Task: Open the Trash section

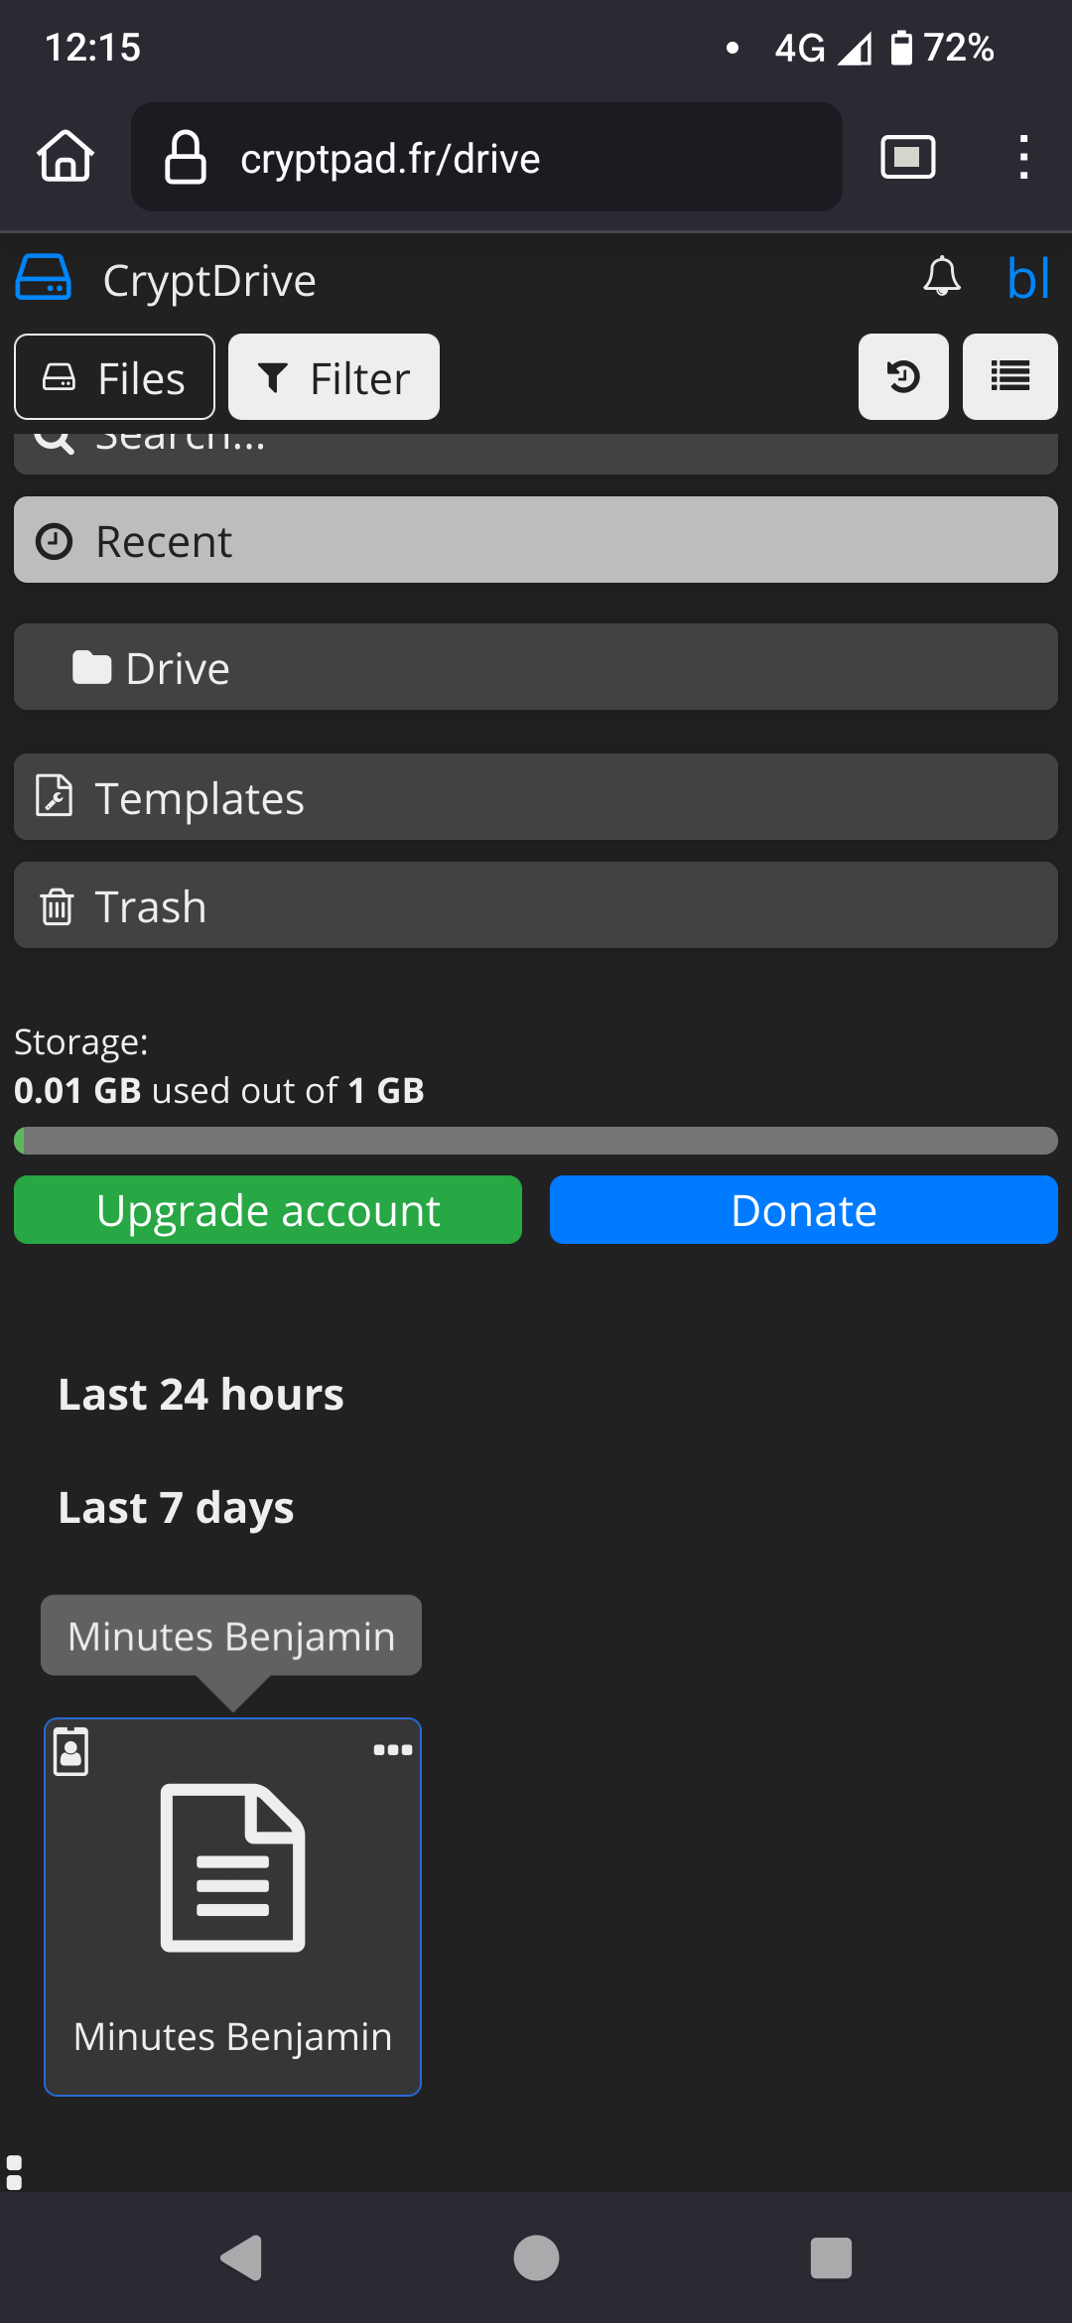Action: coord(536,905)
